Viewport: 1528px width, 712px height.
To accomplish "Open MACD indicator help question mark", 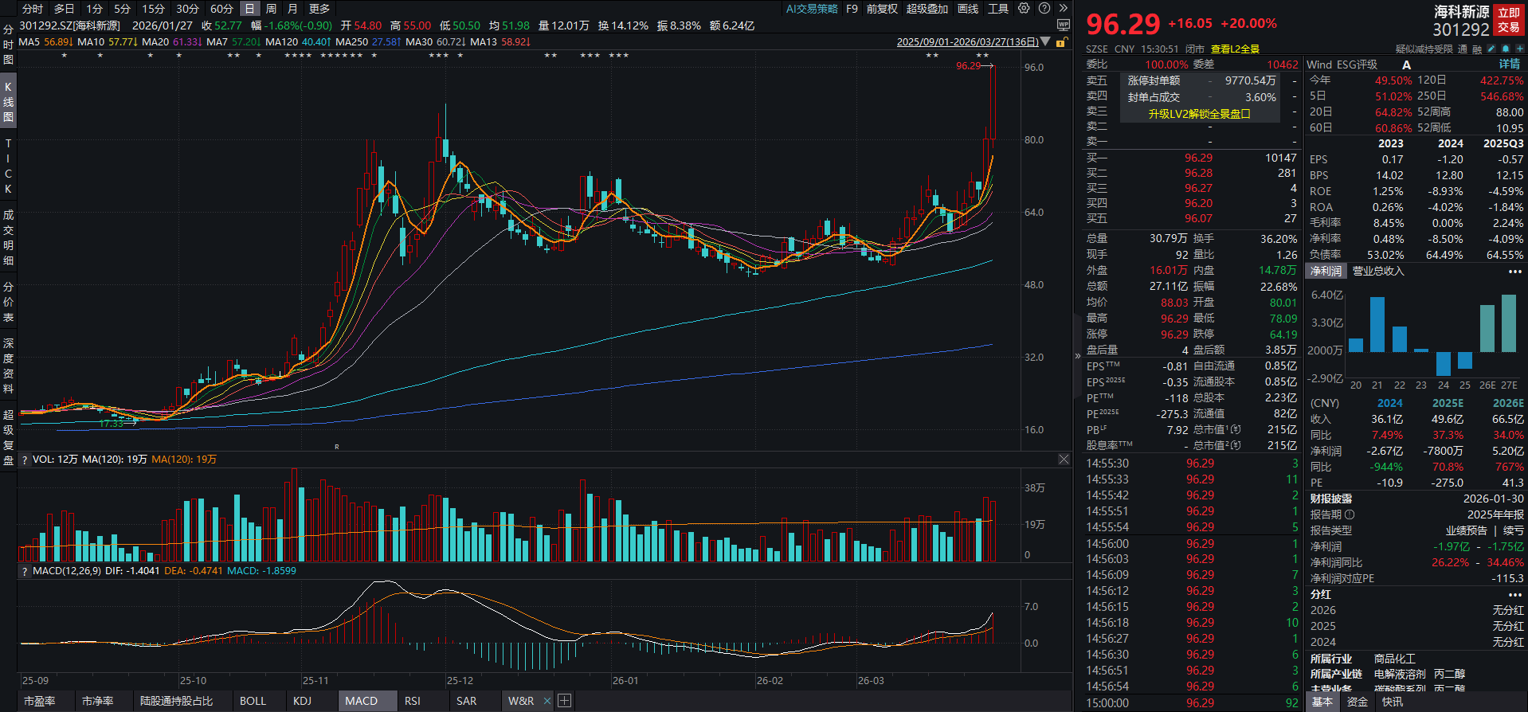I will tap(25, 571).
